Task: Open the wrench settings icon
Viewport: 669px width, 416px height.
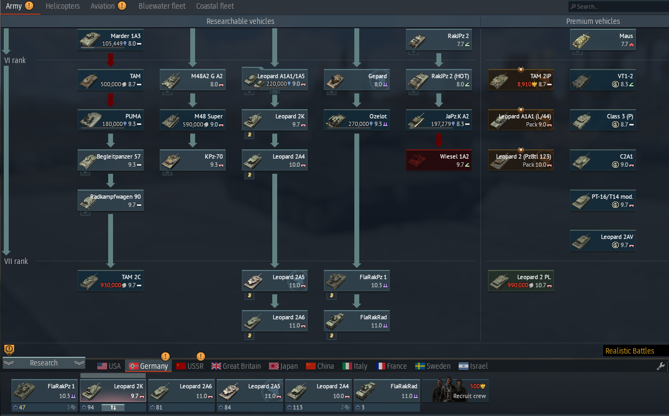Action: pyautogui.click(x=661, y=366)
